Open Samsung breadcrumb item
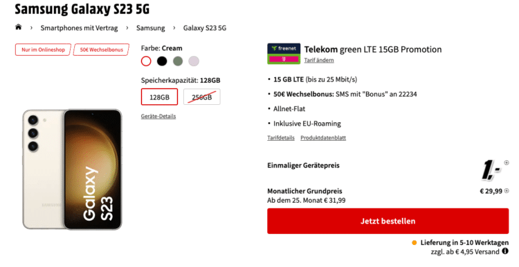The width and height of the screenshot is (519, 267). click(151, 28)
